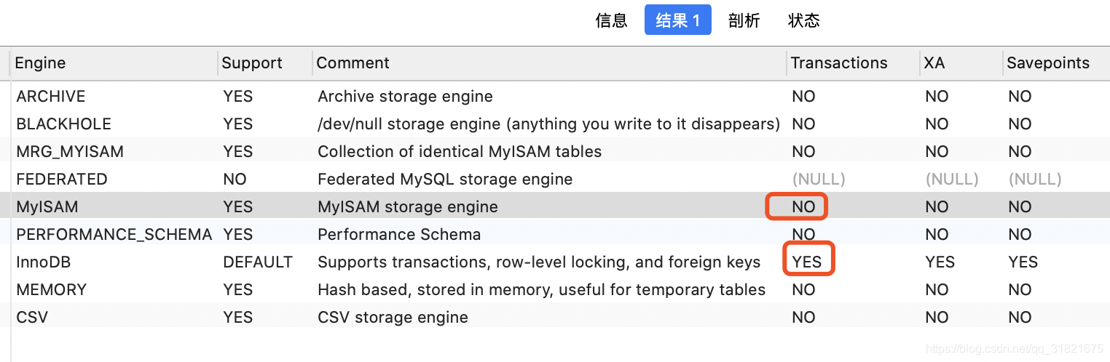Click the XA column header
This screenshot has height=362, width=1110.
coord(934,63)
